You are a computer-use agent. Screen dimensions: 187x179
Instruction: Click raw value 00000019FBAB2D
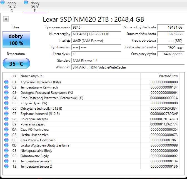click(164, 119)
